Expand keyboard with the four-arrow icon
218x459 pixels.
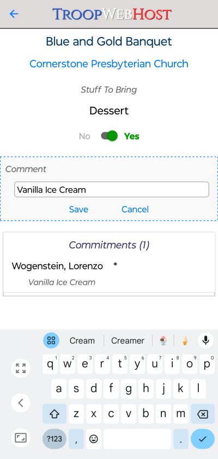click(21, 368)
